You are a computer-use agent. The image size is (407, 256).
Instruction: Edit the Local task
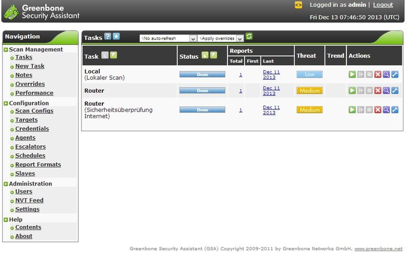[395, 75]
